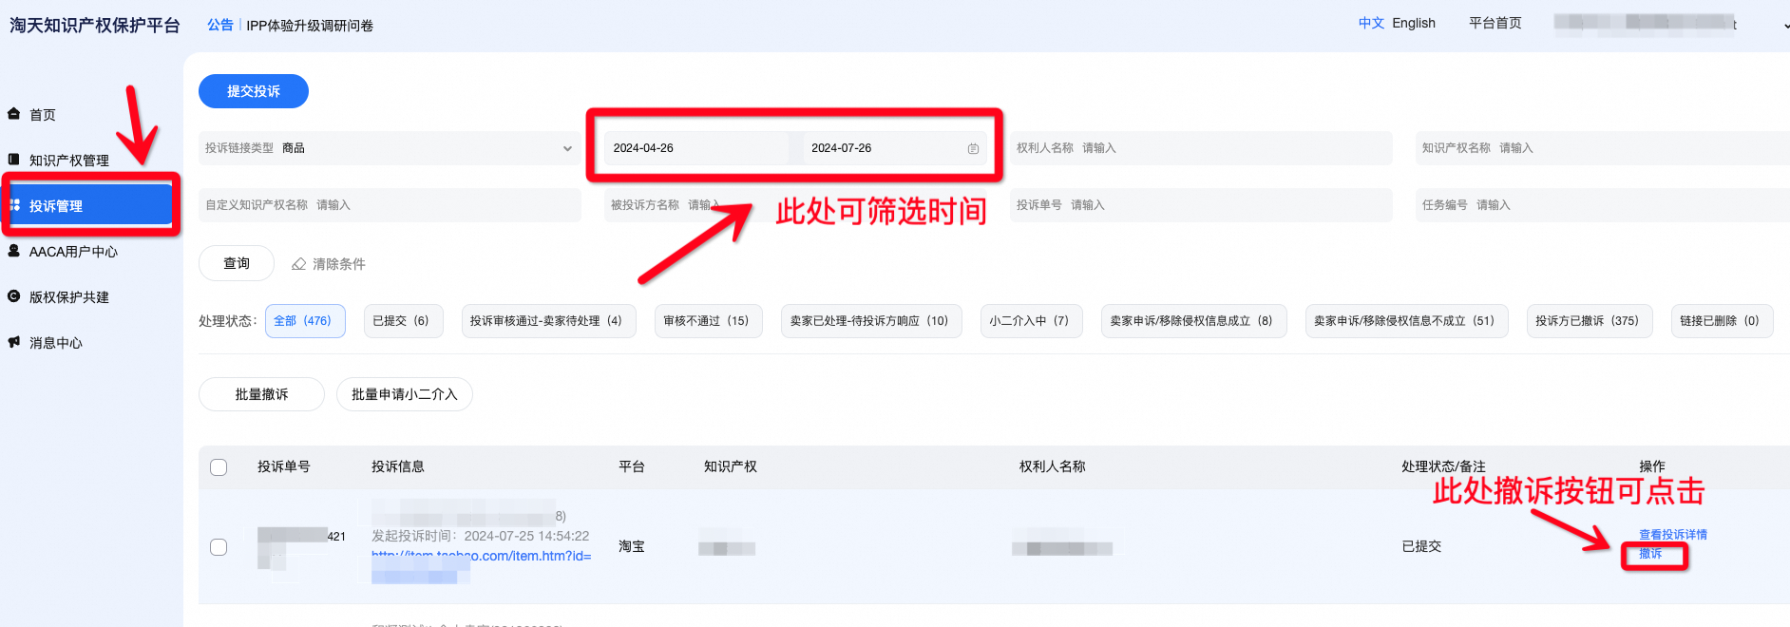Click the 首页 home icon in sidebar
This screenshot has height=627, width=1790.
point(13,114)
